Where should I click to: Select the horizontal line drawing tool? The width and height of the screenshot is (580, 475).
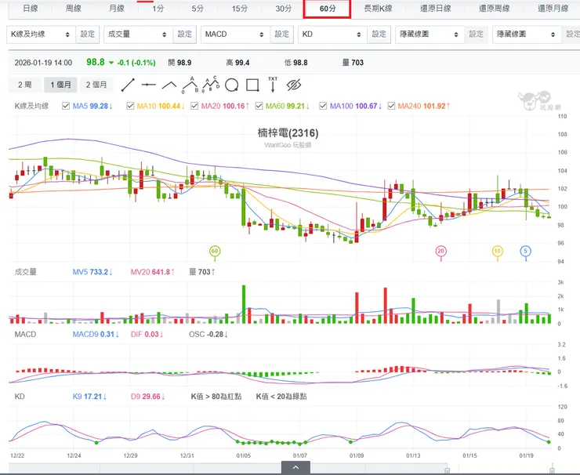click(x=148, y=85)
